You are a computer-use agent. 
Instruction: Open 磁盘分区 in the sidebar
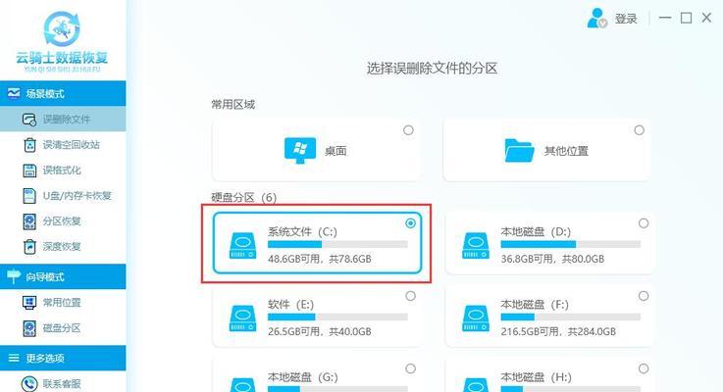pos(63,328)
